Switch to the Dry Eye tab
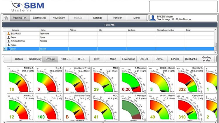219x123 pixels. tap(50, 59)
